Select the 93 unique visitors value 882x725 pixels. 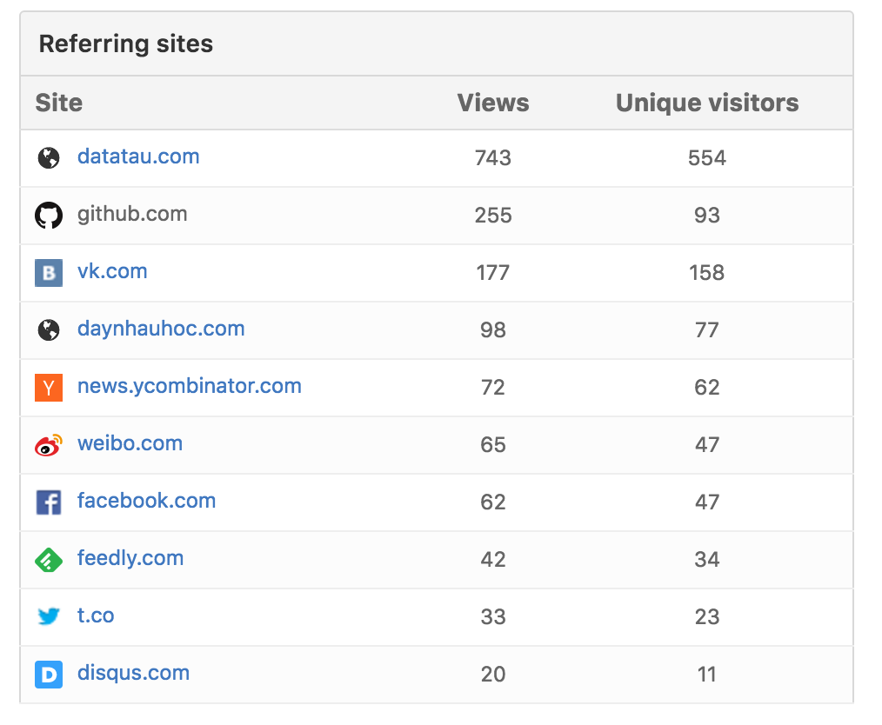[707, 216]
